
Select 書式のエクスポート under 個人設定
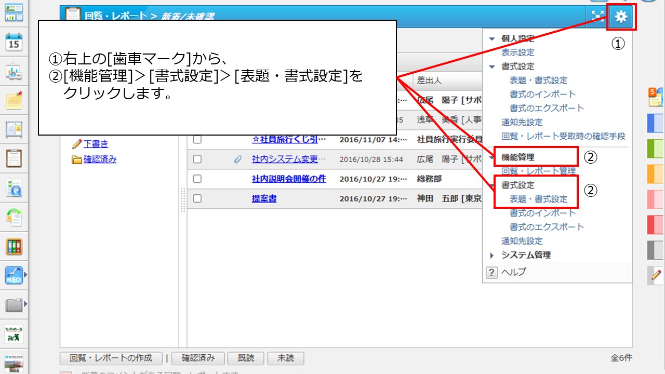[547, 108]
